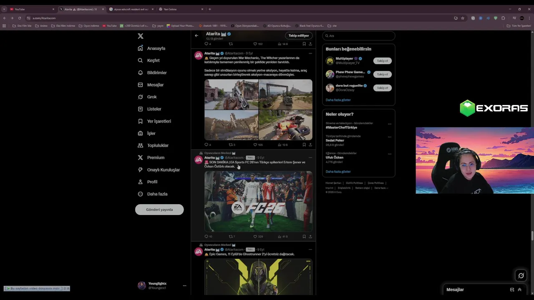Click the Premium X icon
534x300 pixels.
point(140,157)
